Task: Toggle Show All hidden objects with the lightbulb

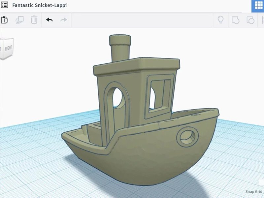Action: 220,20
